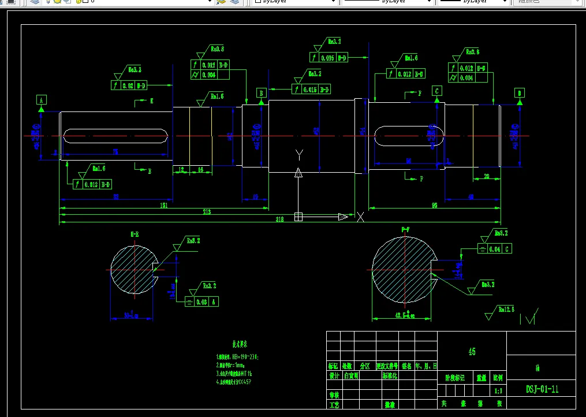Select the 标准化 title block cell
The width and height of the screenshot is (586, 417).
390,375
